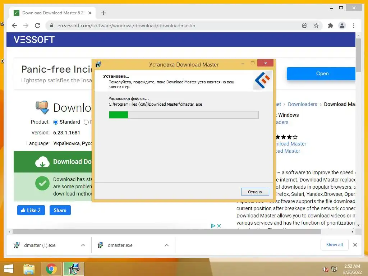Click the padlock site info icon
The image size is (368, 276).
pos(52,26)
